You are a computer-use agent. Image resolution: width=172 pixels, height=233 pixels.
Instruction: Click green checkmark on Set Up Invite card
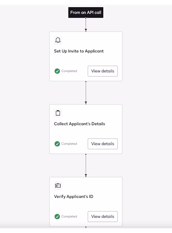[57, 71]
